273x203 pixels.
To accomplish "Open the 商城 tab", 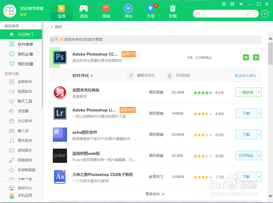I will point(106,12).
